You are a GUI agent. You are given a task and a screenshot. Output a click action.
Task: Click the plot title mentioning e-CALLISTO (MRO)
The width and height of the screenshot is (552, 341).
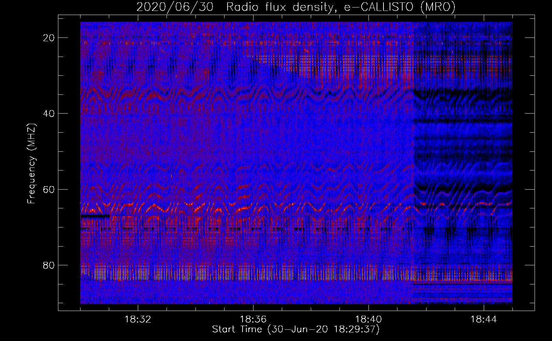(296, 7)
